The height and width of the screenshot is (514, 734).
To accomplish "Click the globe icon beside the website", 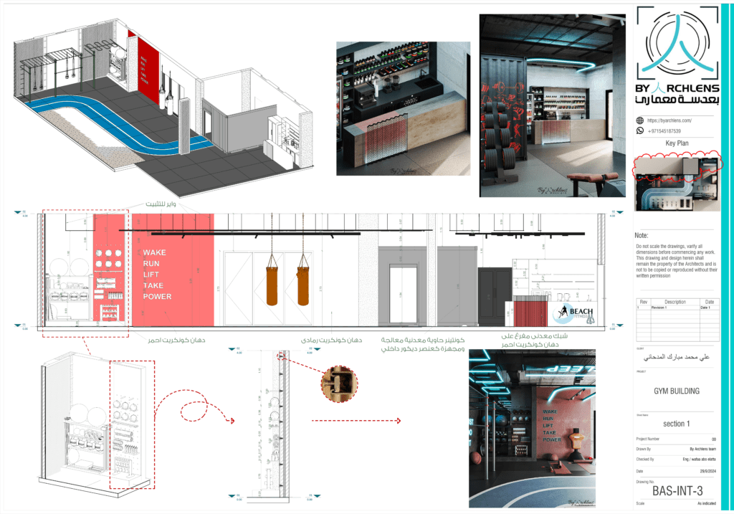I will (x=639, y=121).
